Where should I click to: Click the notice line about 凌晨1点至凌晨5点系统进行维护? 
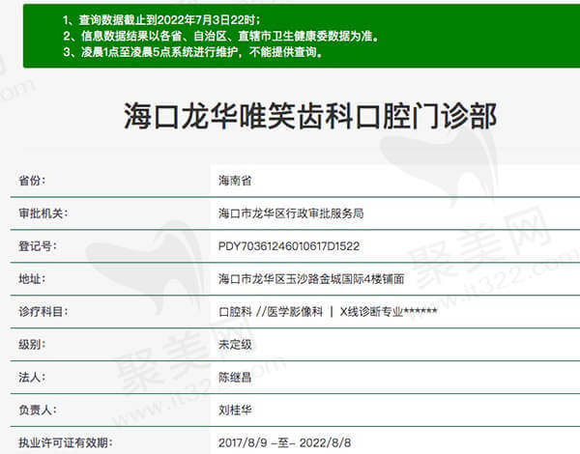(x=192, y=52)
